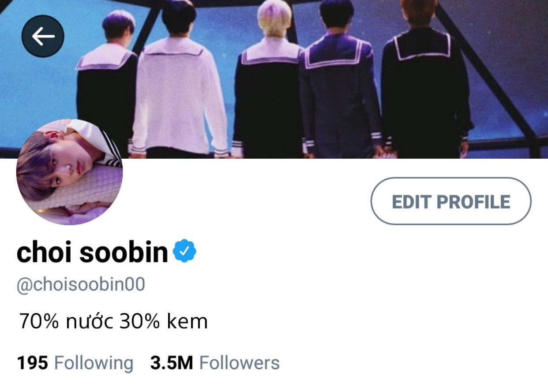This screenshot has width=548, height=392.
Task: Click the word Followers
Action: [240, 363]
